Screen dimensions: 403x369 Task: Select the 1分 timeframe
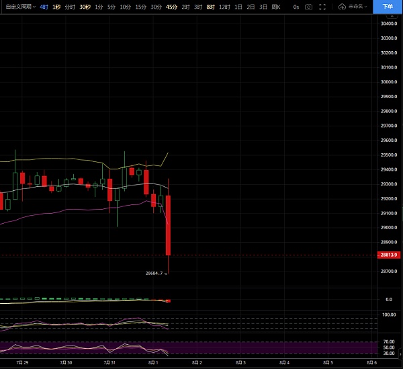coord(99,7)
